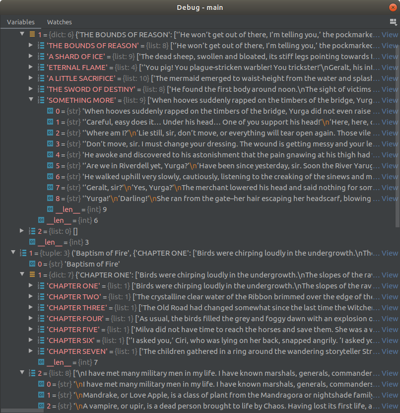Select the list icon next to 'A SHARD OF ICE'

point(41,56)
